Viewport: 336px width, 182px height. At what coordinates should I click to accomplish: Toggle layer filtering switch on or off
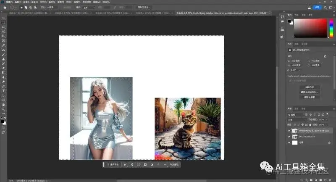pyautogui.click(x=328, y=114)
